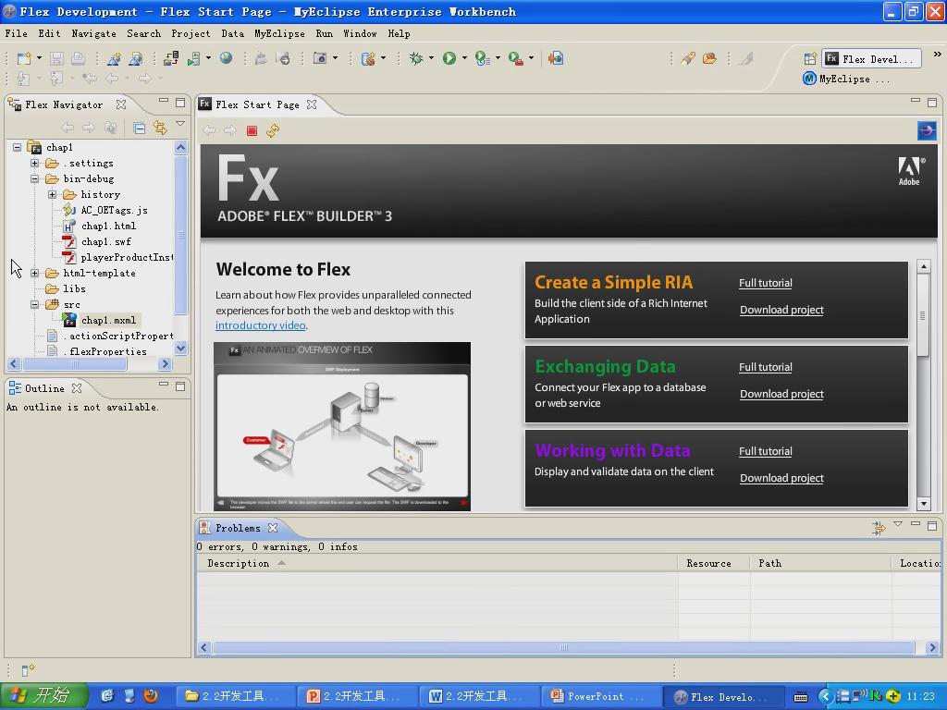Image resolution: width=947 pixels, height=710 pixels.
Task: Switch to the Flex Devel perspective button
Action: pyautogui.click(x=871, y=59)
